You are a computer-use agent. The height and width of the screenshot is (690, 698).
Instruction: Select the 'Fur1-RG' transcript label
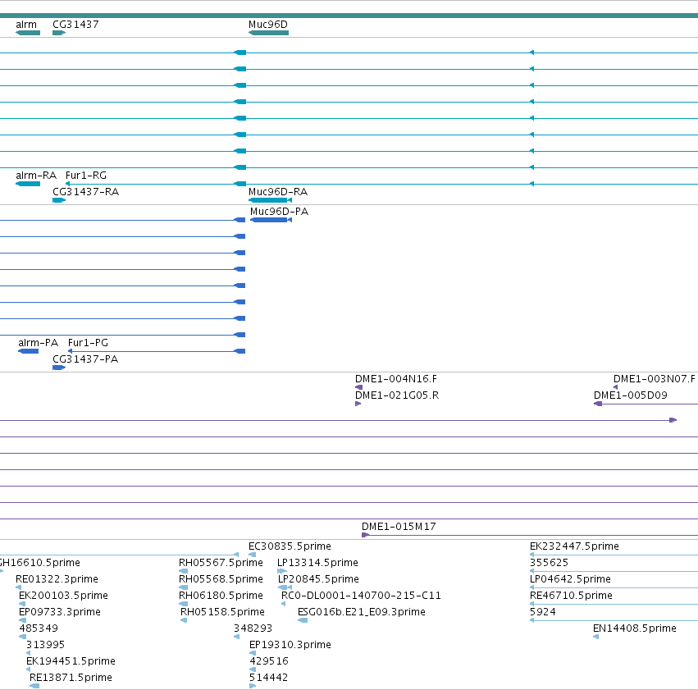click(x=86, y=176)
